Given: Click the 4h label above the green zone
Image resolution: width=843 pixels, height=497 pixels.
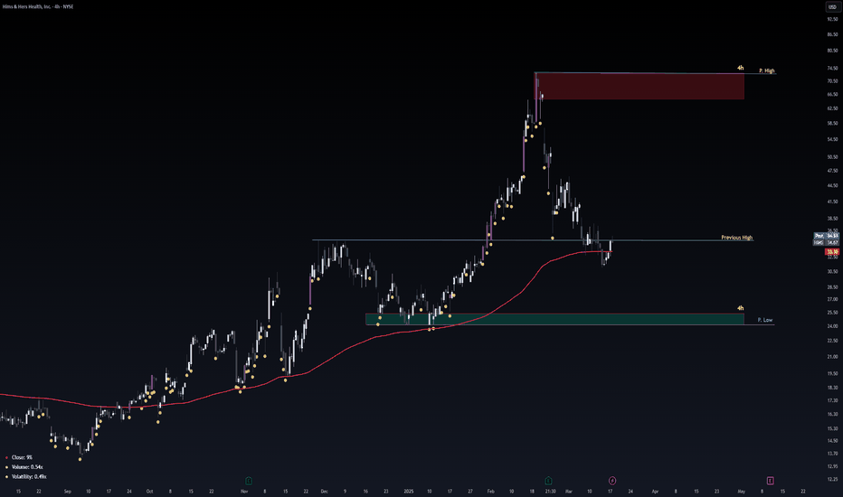Looking at the screenshot, I should coord(740,308).
